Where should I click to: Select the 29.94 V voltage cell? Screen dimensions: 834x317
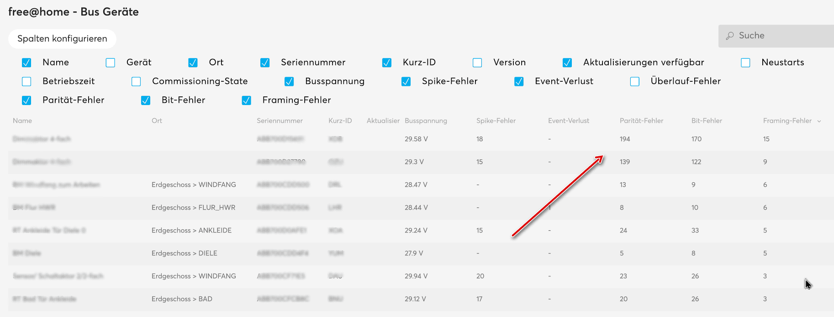[416, 276]
